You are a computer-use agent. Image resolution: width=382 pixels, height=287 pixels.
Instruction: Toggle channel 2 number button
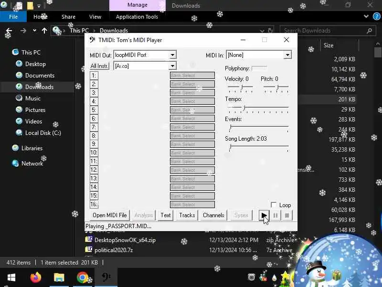tap(94, 84)
